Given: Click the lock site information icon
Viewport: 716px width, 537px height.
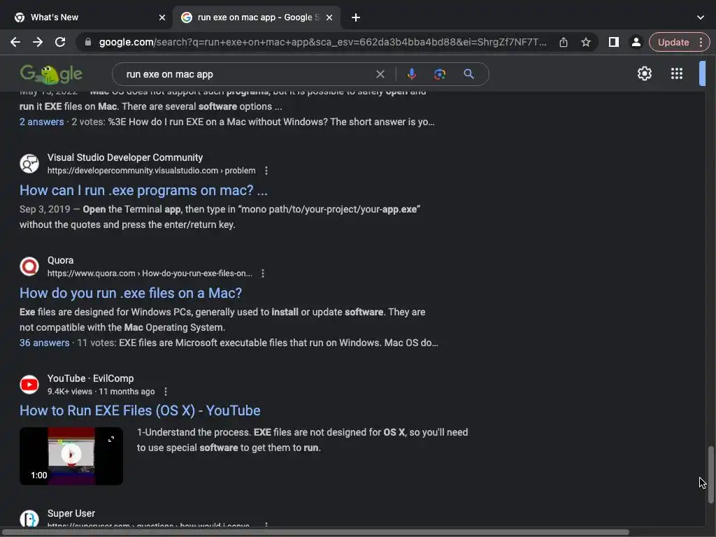Looking at the screenshot, I should pos(88,42).
